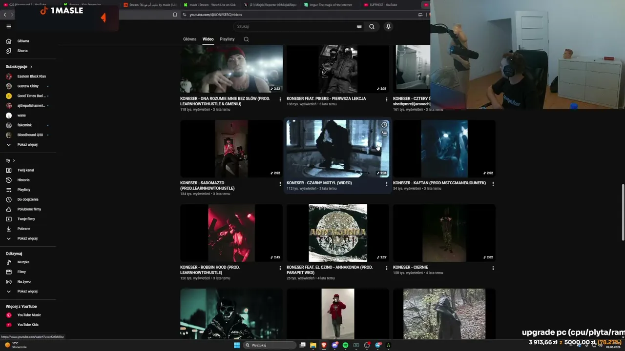Open video title KONESER - CZARNY MOTYL (WIDEO)
625x351 pixels.
[x=319, y=183]
